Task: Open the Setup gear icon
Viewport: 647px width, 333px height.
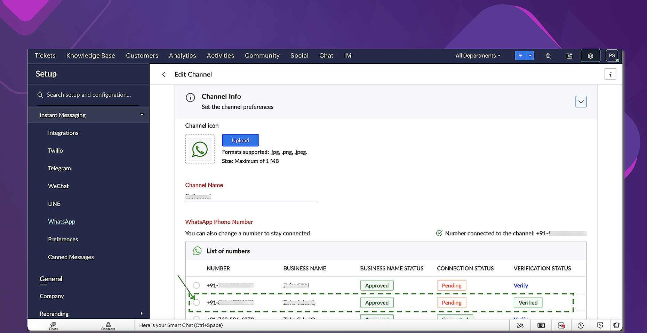Action: 590,56
